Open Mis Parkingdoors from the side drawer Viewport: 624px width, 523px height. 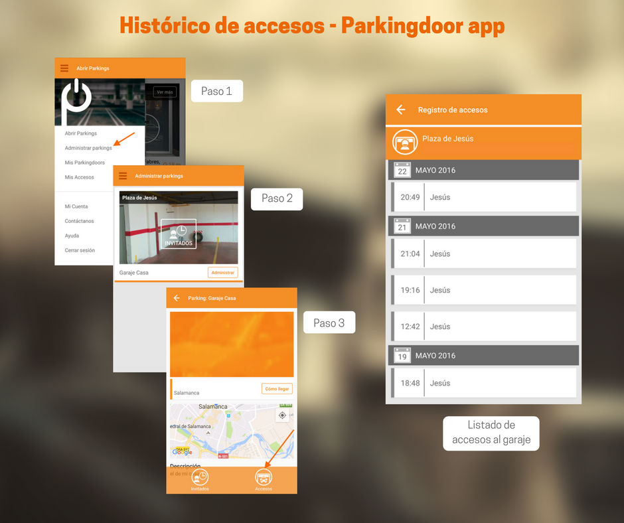tap(85, 163)
